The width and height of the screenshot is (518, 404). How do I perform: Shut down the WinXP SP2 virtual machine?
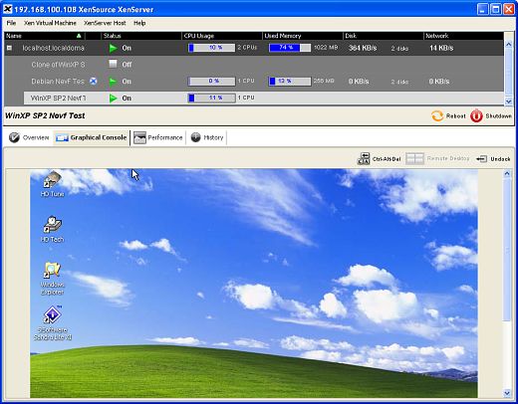click(x=490, y=115)
